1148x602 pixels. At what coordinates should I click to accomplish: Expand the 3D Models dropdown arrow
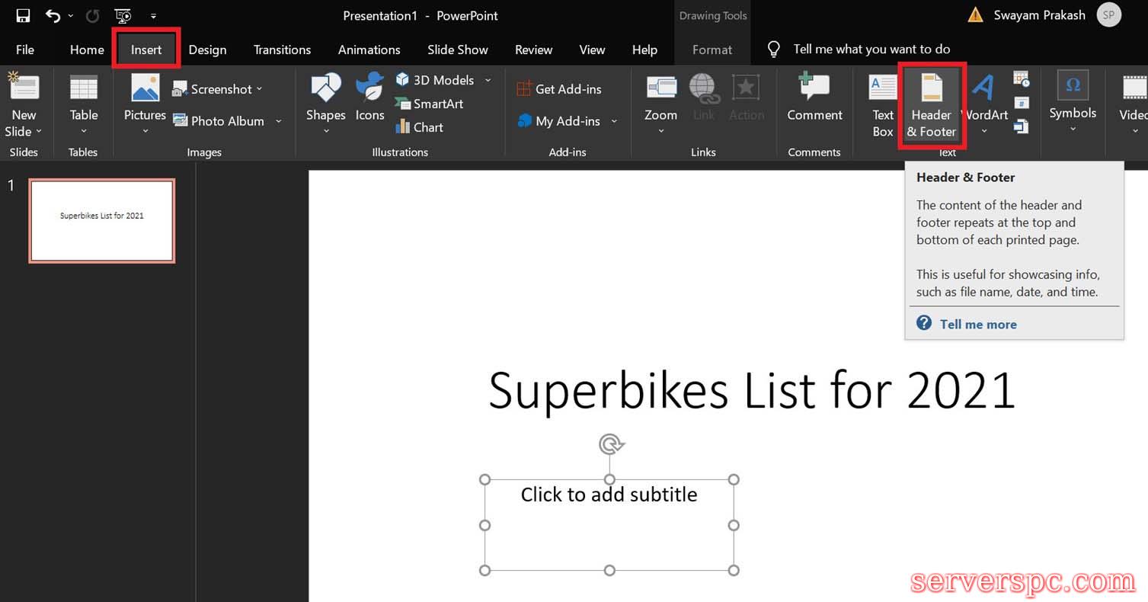tap(488, 80)
